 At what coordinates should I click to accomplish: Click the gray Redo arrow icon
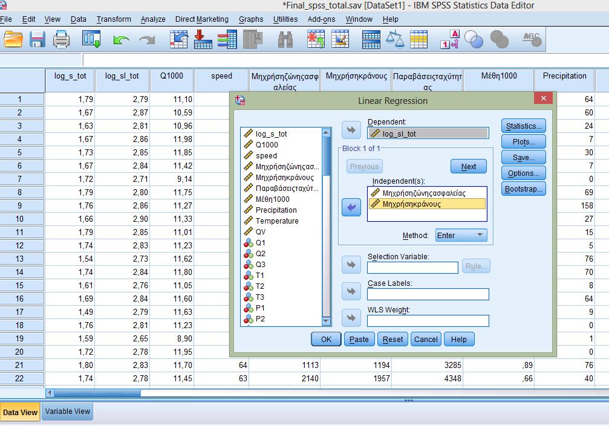(x=147, y=39)
